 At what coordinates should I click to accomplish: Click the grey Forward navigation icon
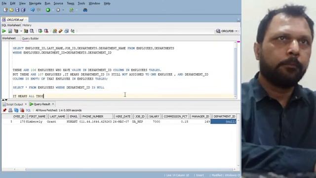tap(58, 10)
